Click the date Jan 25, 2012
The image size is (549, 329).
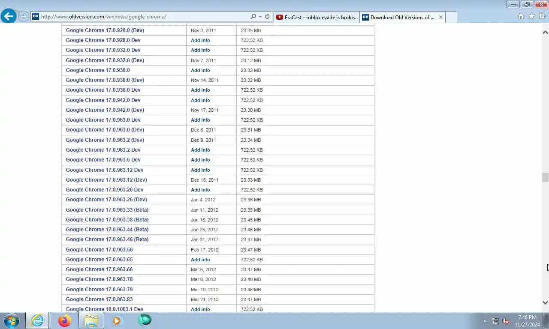tap(205, 230)
